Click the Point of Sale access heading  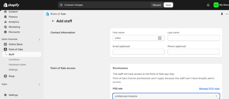pyautogui.click(x=63, y=68)
